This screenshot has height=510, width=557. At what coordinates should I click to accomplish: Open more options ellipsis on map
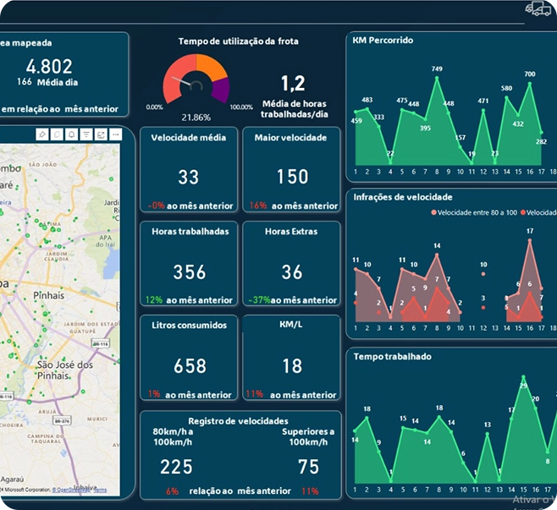click(x=116, y=134)
